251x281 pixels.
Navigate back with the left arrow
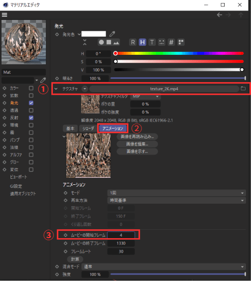pyautogui.click(x=220, y=14)
